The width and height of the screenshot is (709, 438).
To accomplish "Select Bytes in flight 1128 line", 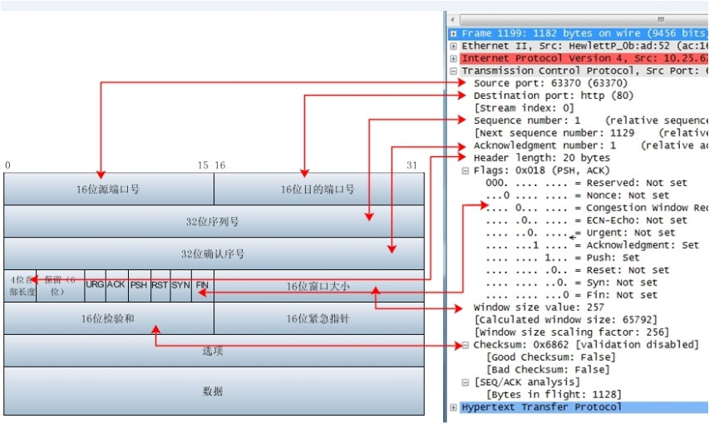I will pyautogui.click(x=554, y=395).
